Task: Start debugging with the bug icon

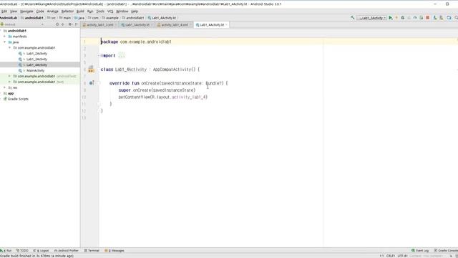Action: 402,18
